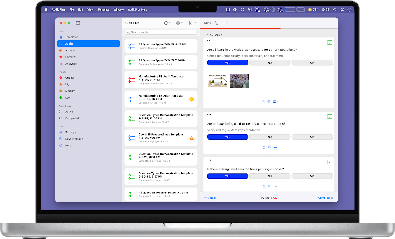Add a comment to question 1.2
Screen dimensions: 395x239
point(270,147)
